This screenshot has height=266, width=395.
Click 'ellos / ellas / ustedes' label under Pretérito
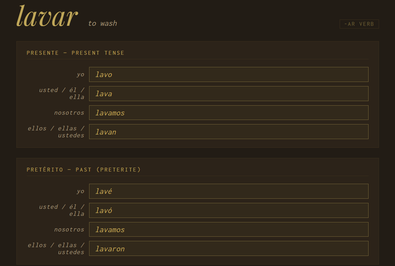[x=56, y=249]
